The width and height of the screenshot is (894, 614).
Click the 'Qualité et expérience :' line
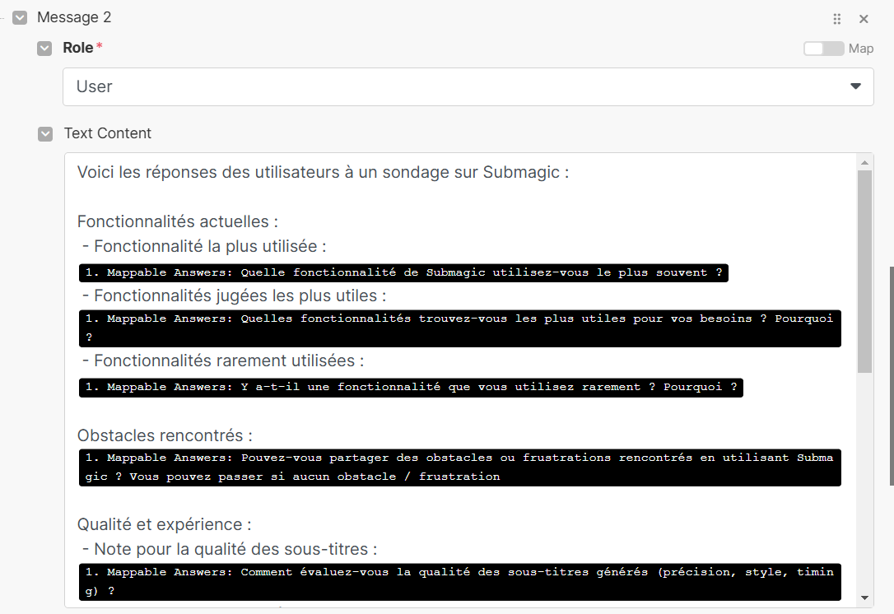click(164, 524)
